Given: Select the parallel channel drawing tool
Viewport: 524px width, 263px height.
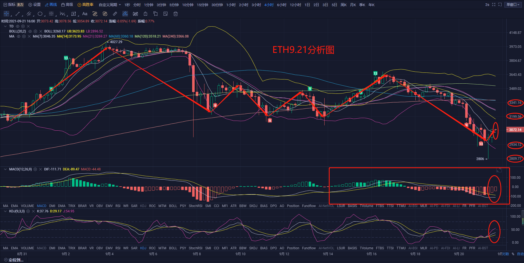Looking at the screenshot, I should tap(29, 14).
